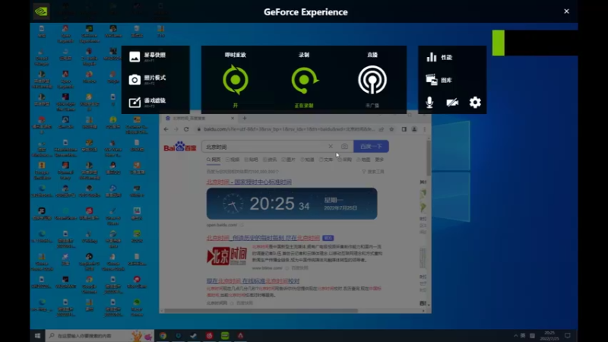Click the baidu.com address bar
Viewport: 608px width, 342px height.
289,129
